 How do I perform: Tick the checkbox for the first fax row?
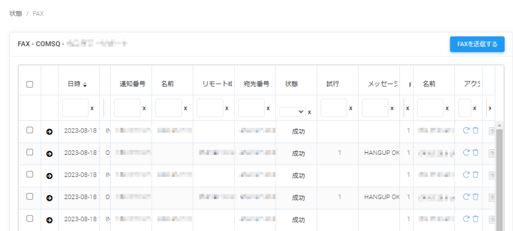30,130
